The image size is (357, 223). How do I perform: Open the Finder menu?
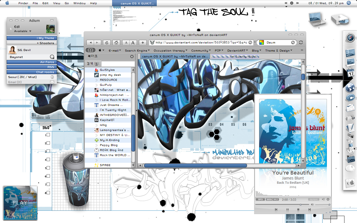(23, 3)
